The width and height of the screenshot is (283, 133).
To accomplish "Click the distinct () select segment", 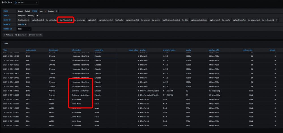I will click(31, 16).
